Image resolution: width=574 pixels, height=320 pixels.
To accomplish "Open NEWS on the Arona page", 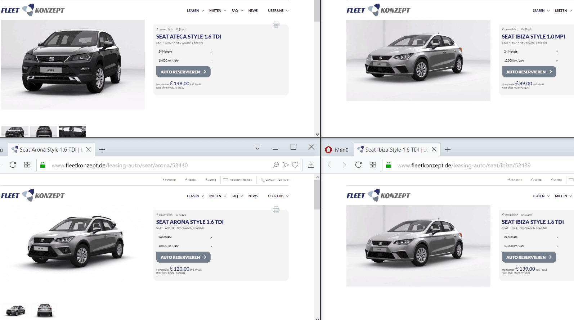I will 253,196.
